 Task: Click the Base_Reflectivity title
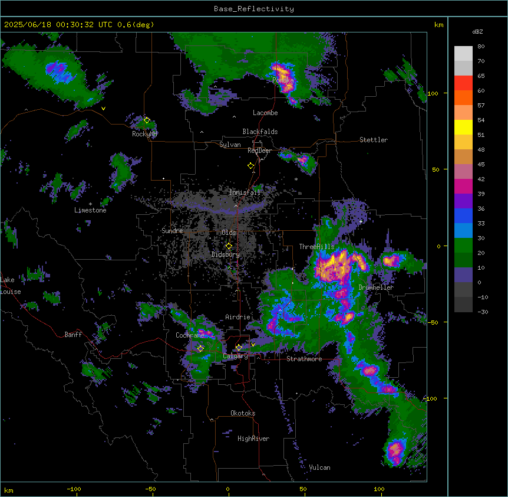(x=254, y=9)
